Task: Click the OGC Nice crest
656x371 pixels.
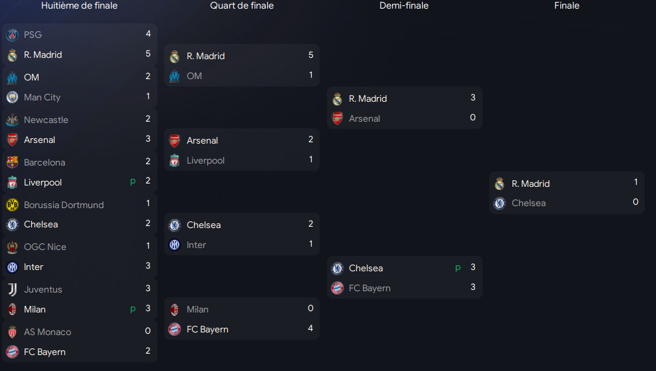Action: 12,247
